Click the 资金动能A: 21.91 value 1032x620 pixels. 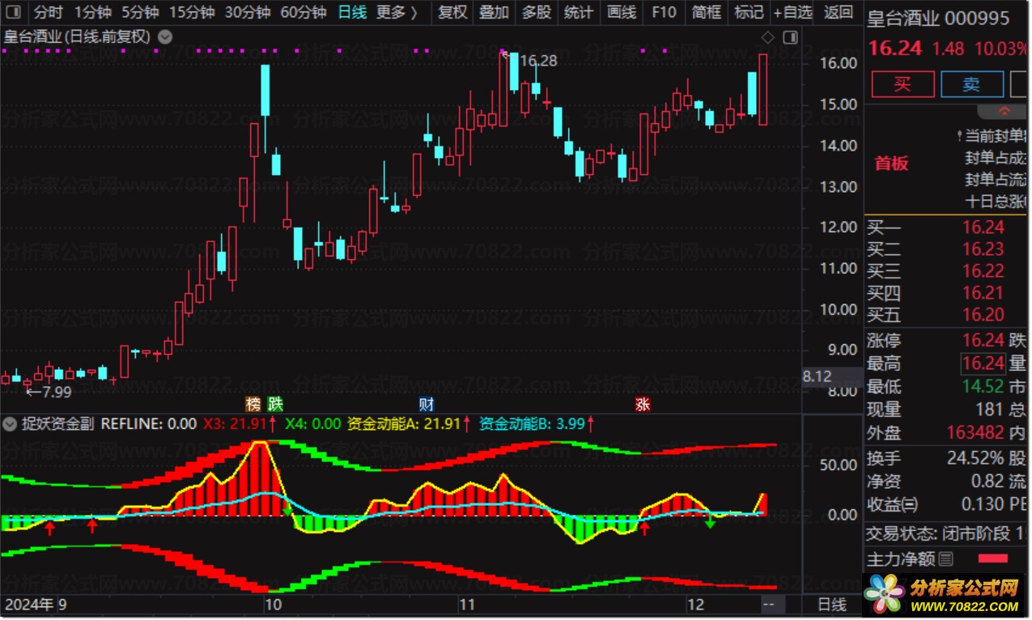pos(409,423)
